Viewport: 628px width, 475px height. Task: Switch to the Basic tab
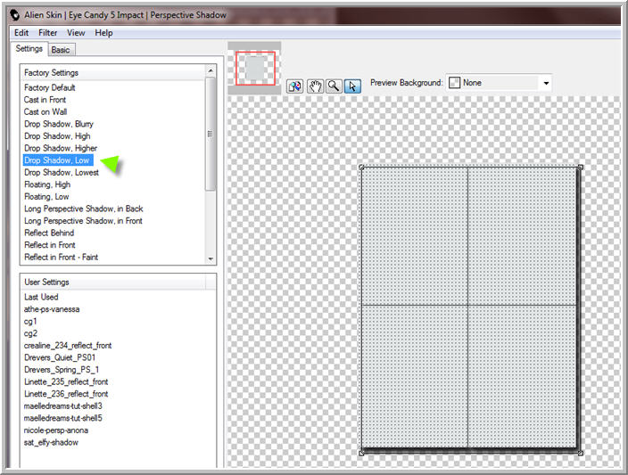point(61,50)
